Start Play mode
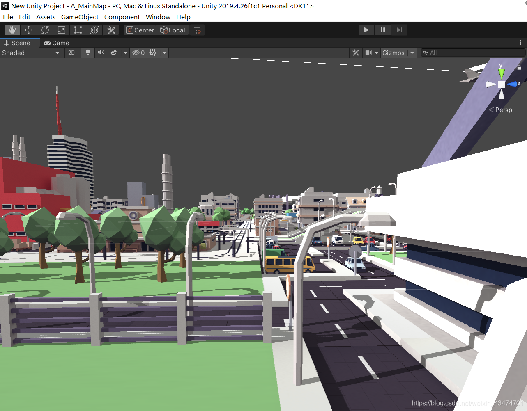The height and width of the screenshot is (411, 527). point(366,30)
